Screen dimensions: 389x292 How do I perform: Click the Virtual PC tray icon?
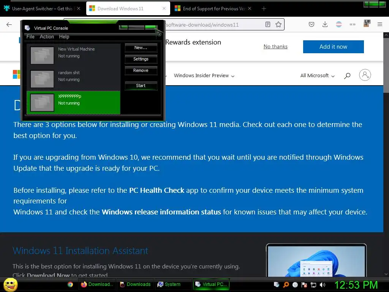click(277, 284)
